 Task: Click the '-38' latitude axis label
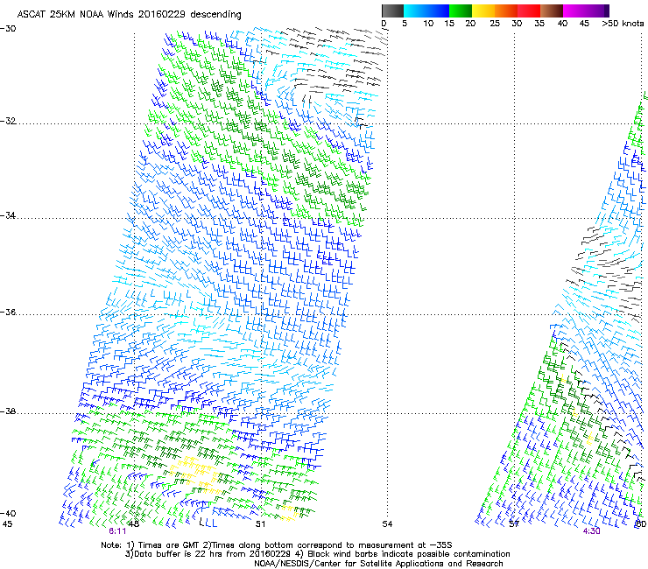[x=8, y=411]
